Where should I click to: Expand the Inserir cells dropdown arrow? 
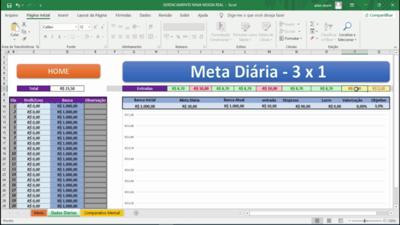[x=298, y=24]
